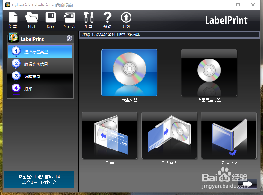Select the 光盘插页 disc inlay type
Screen dimensions: 263x195
point(229,135)
